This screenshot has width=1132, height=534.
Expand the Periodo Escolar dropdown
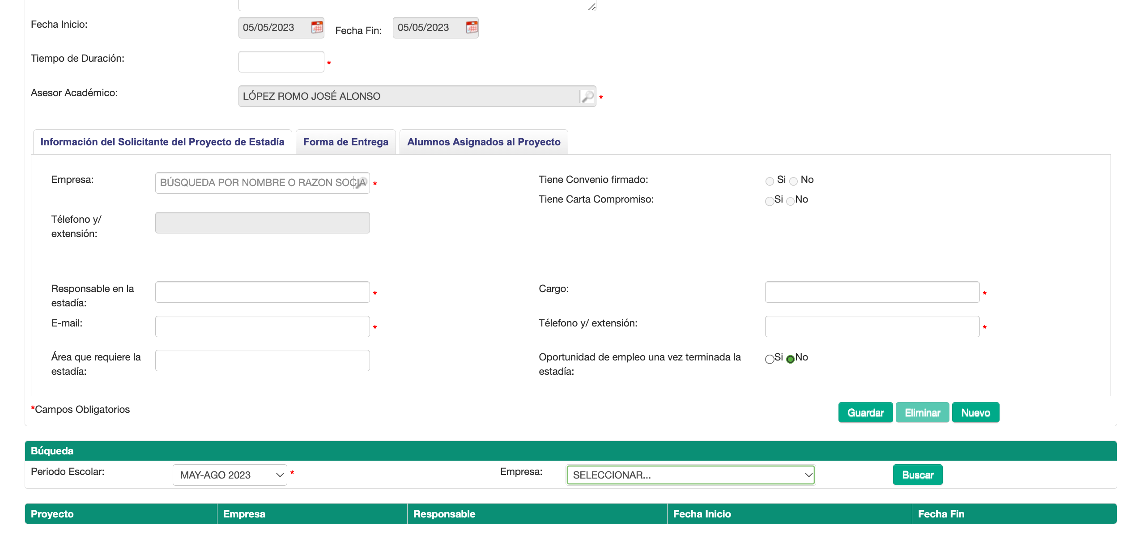coord(230,475)
